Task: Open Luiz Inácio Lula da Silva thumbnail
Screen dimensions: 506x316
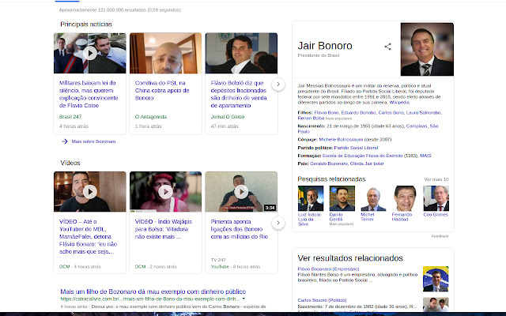Action: click(311, 198)
